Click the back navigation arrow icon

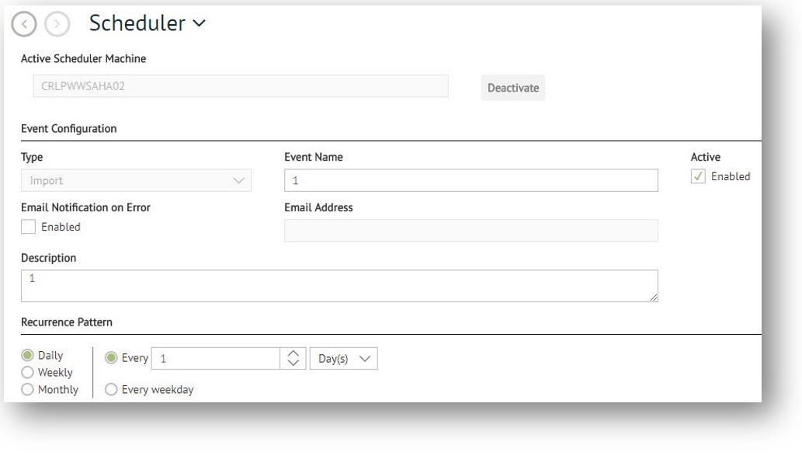click(x=24, y=24)
